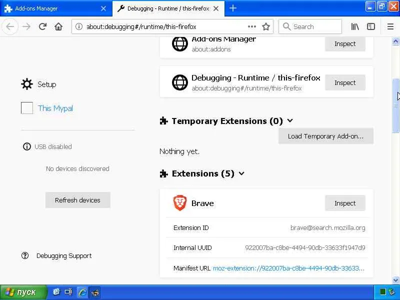Screen dimensions: 400x300
Task: Click the Extensions puzzle piece icon
Action: pos(163,173)
